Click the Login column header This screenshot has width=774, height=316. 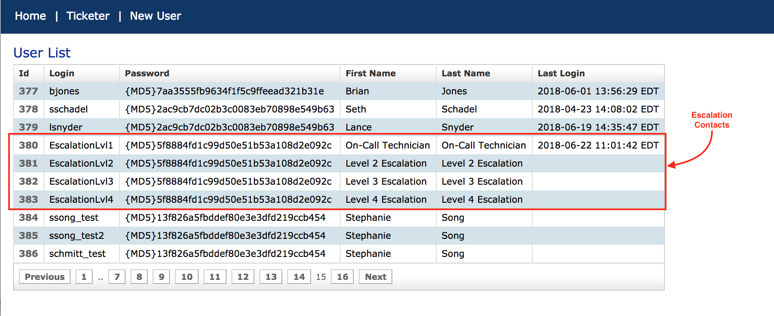pyautogui.click(x=62, y=73)
